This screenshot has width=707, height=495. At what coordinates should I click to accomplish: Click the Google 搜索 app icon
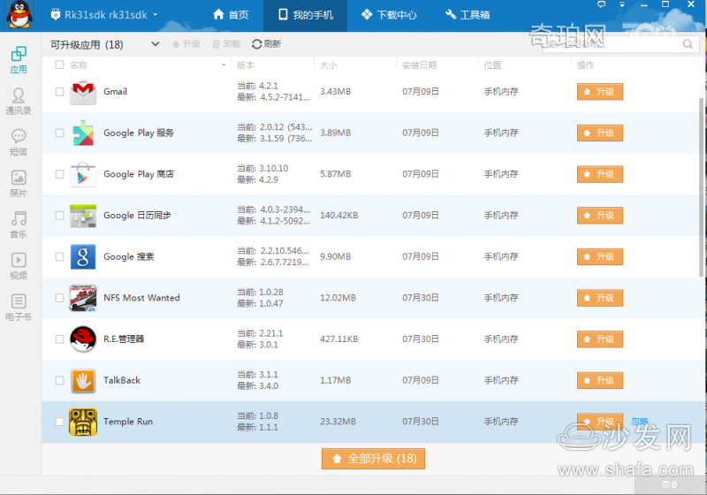point(83,256)
